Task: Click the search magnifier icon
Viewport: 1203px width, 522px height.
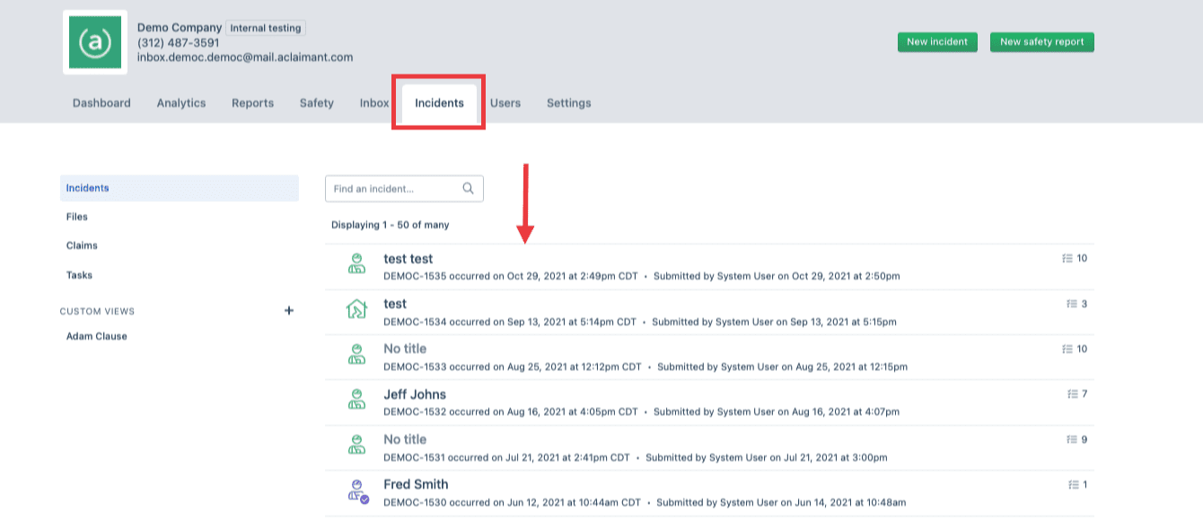Action: pyautogui.click(x=468, y=189)
